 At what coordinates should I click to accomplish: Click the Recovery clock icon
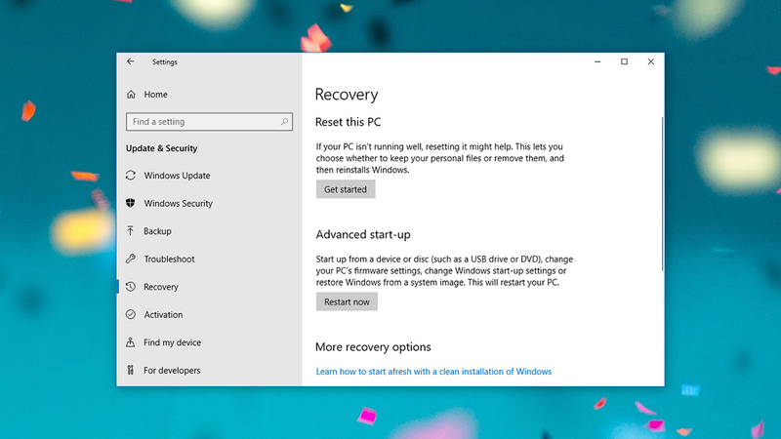click(131, 287)
